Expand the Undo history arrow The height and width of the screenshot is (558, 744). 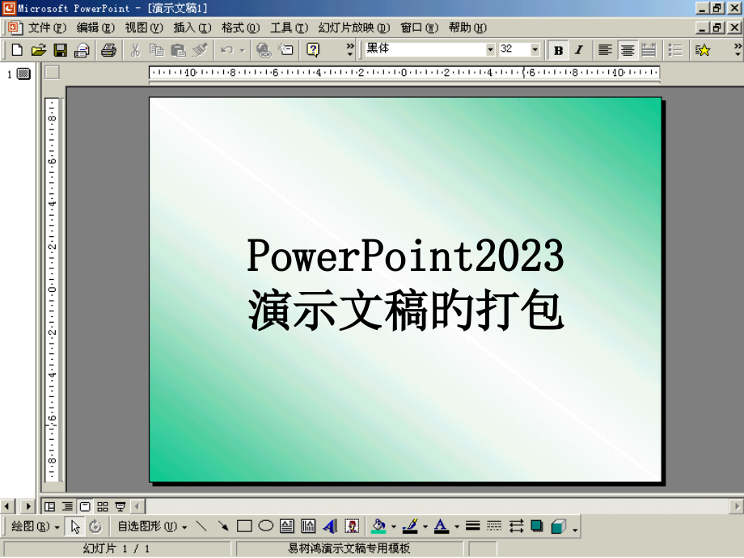(242, 50)
